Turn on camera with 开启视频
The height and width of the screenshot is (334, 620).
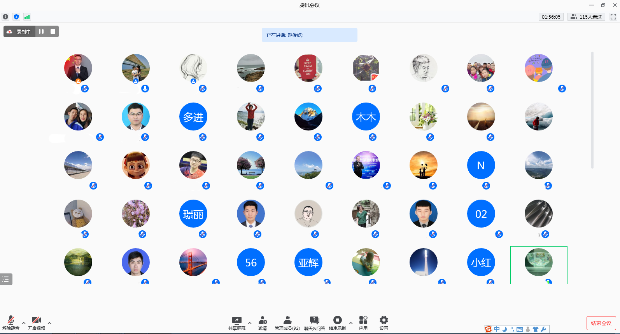pyautogui.click(x=37, y=322)
